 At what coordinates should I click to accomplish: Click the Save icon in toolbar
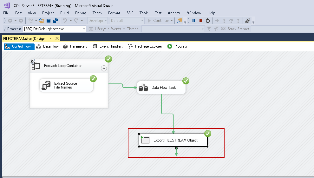click(x=49, y=21)
